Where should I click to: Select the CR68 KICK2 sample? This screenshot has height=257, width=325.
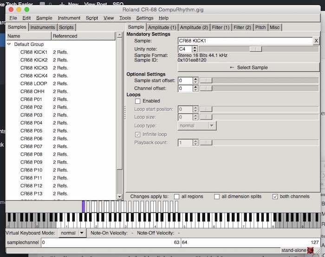point(34,60)
